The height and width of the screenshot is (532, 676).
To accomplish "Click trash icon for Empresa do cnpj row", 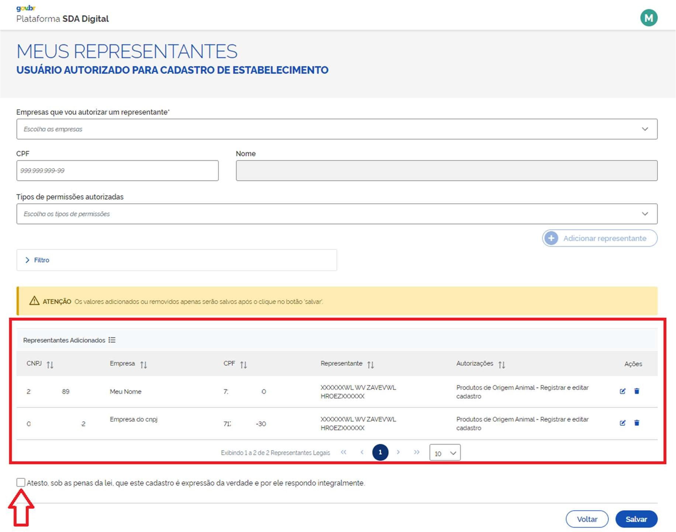I will 637,423.
